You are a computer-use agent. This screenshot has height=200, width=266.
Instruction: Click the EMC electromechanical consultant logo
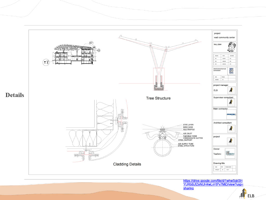click(x=231, y=71)
